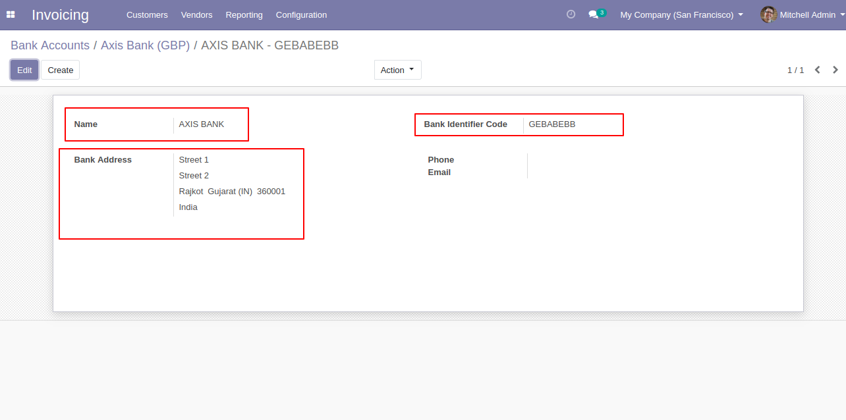Click the Street 1 address line
Viewport: 846px width, 420px height.
[x=194, y=159]
